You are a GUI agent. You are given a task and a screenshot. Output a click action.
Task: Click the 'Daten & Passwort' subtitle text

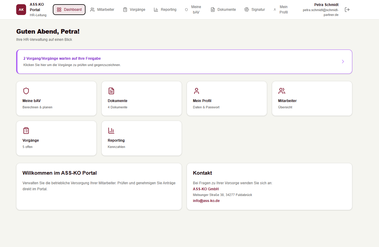tap(206, 107)
